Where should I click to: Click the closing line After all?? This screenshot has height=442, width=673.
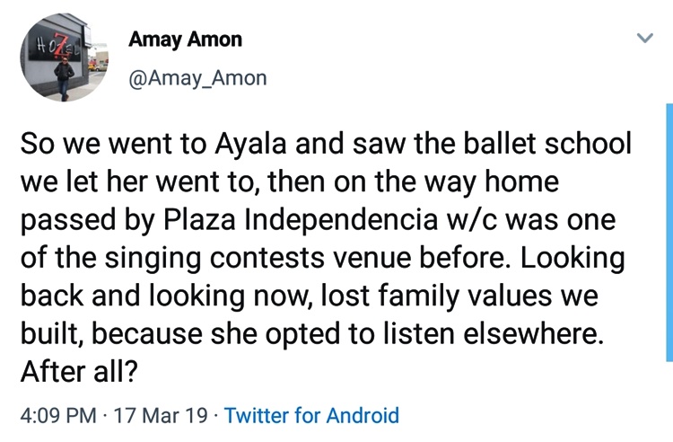pyautogui.click(x=79, y=371)
